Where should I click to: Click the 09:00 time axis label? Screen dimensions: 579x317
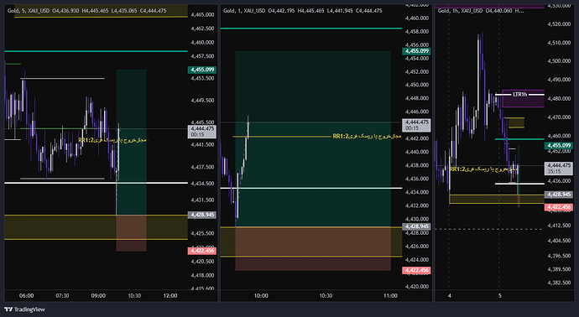pos(98,295)
